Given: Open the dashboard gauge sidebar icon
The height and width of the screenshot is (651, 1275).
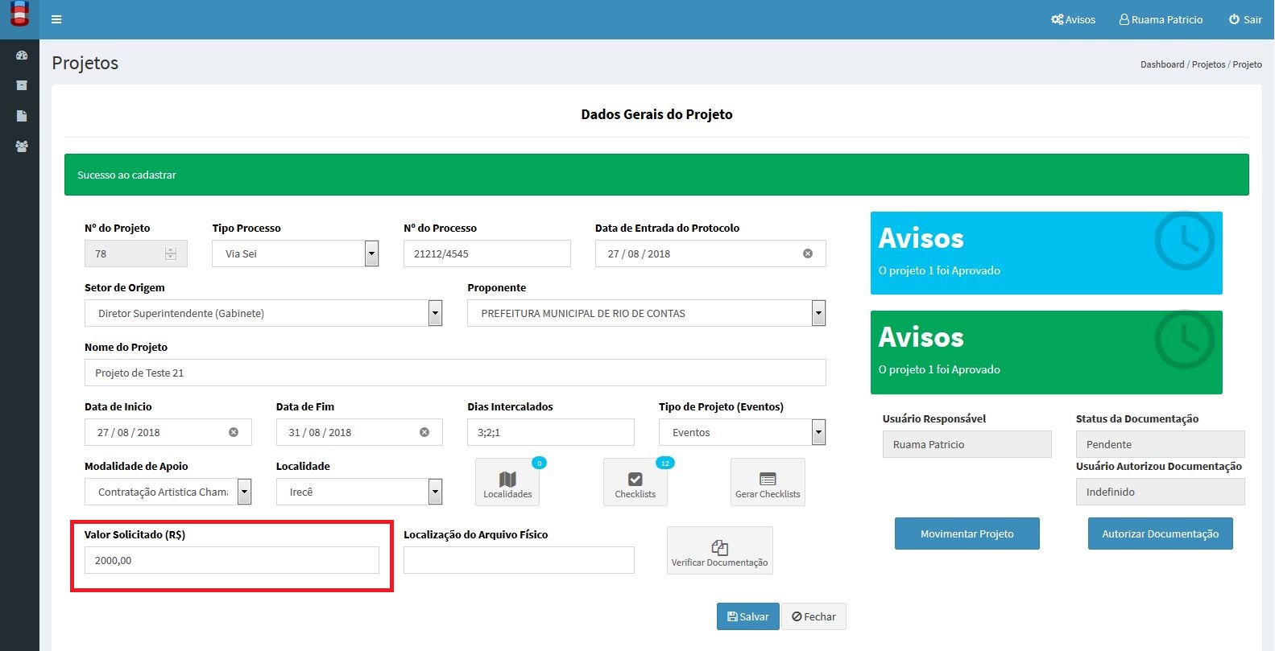Looking at the screenshot, I should [22, 56].
